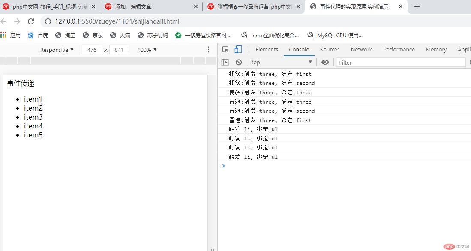Clear the console messages
Image resolution: width=471 pixels, height=251 pixels.
(238, 62)
